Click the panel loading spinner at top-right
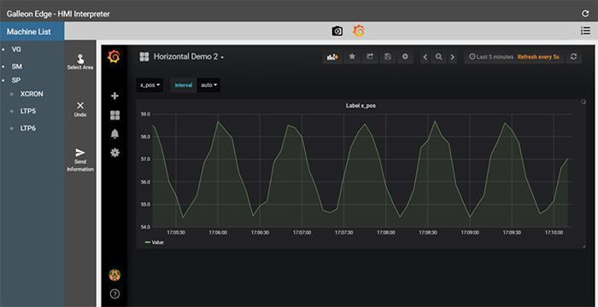The image size is (598, 307). [x=583, y=101]
